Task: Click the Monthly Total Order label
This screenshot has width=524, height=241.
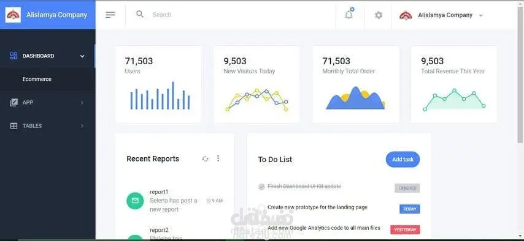Action: (x=349, y=71)
